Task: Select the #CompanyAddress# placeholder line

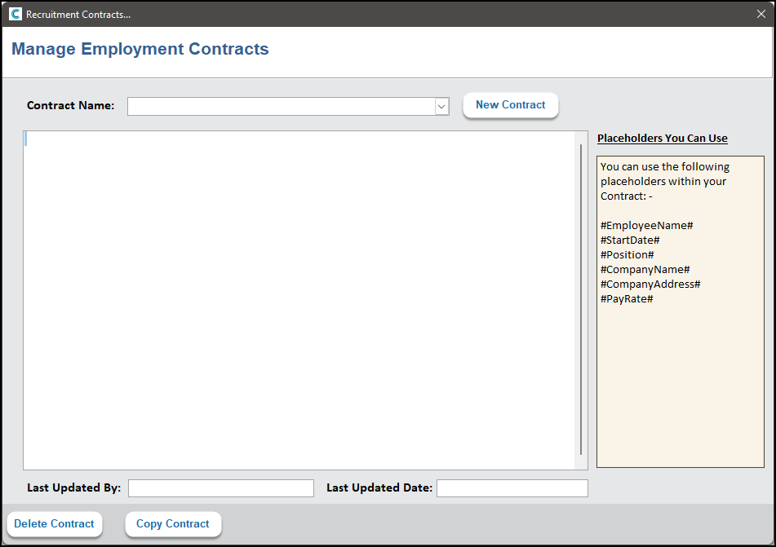Action: tap(650, 284)
